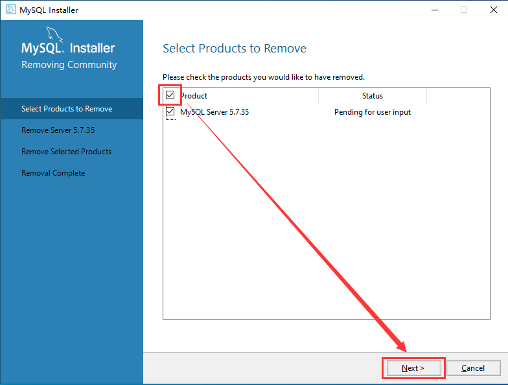The height and width of the screenshot is (385, 508).
Task: Select the MySQL Server 5.7.35 row text
Action: pos(214,112)
